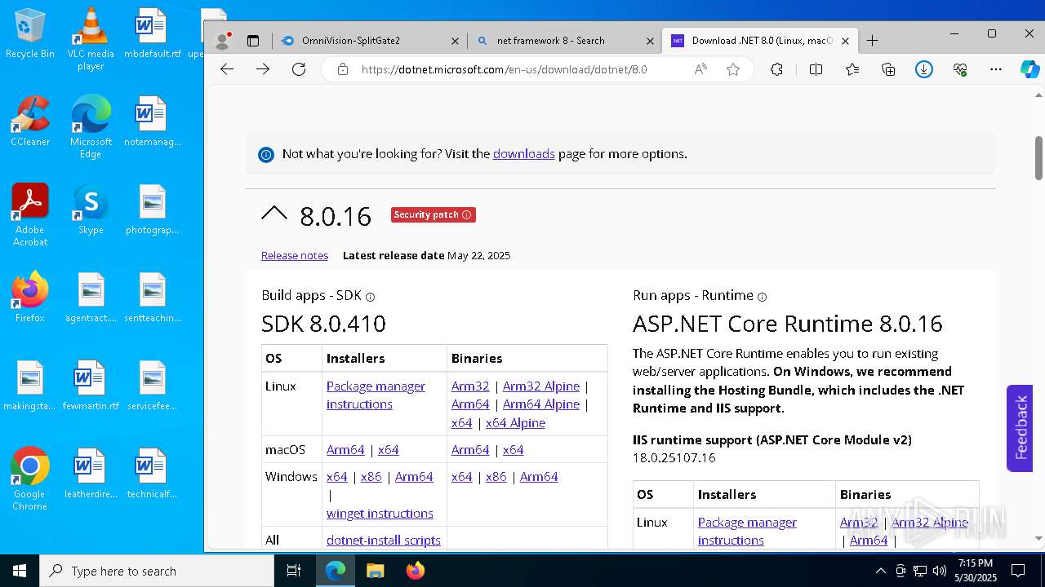Open dotnet-install scripts link

pos(384,541)
